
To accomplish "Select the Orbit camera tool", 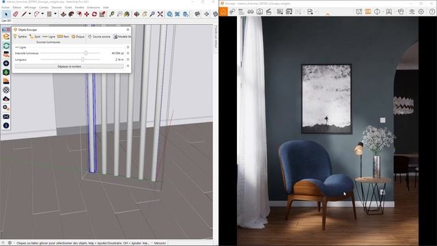I will [137, 14].
